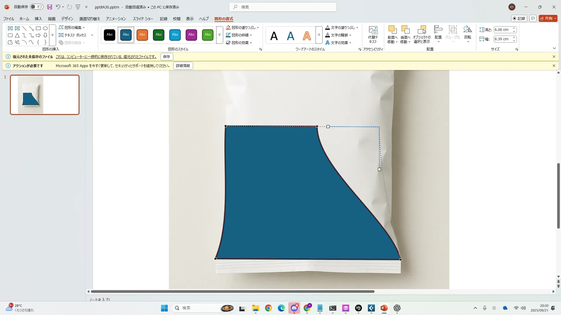Click the Save button in recovered file bar

(x=167, y=57)
